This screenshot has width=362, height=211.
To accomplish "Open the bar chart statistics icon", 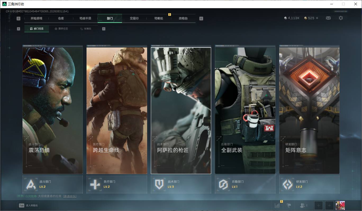I will (x=277, y=205).
